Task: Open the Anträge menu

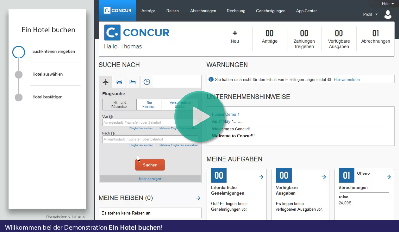Action: (148, 11)
